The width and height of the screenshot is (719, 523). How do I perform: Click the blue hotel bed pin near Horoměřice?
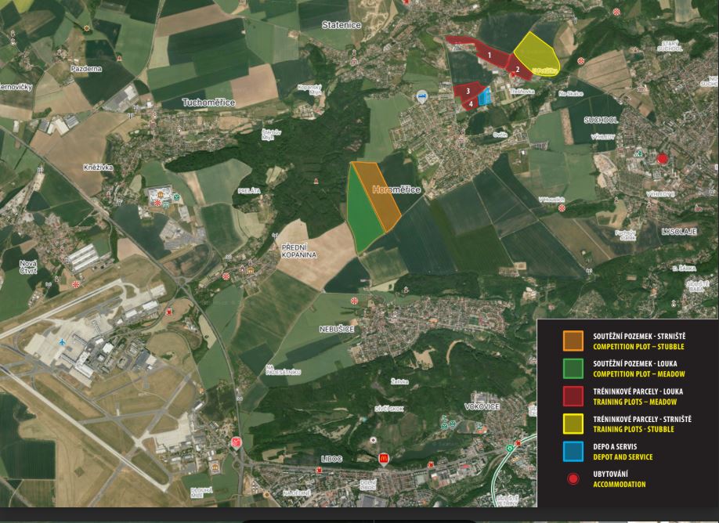point(421,97)
